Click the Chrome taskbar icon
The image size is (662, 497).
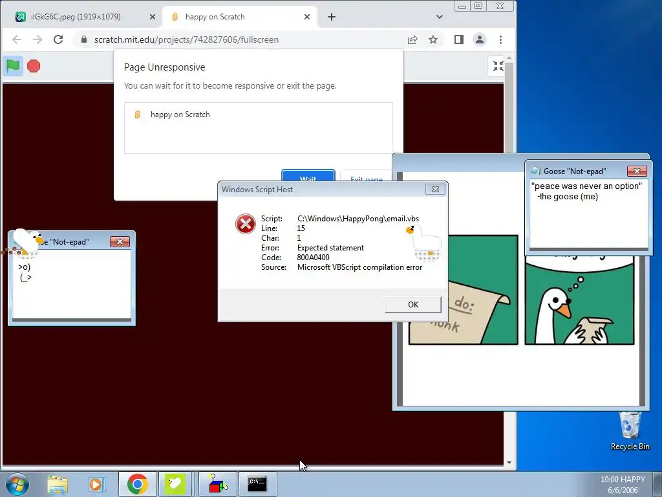point(137,484)
